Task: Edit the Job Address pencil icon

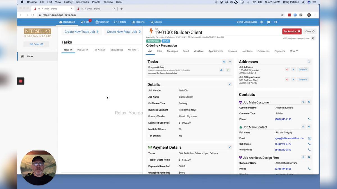Action: 293,70
